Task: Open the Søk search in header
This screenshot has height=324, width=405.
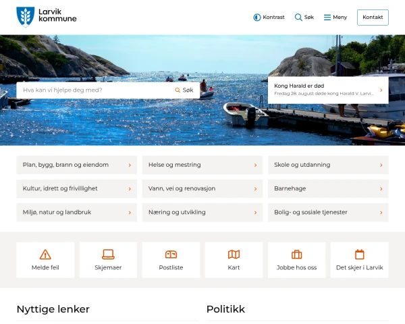Action: tap(304, 18)
